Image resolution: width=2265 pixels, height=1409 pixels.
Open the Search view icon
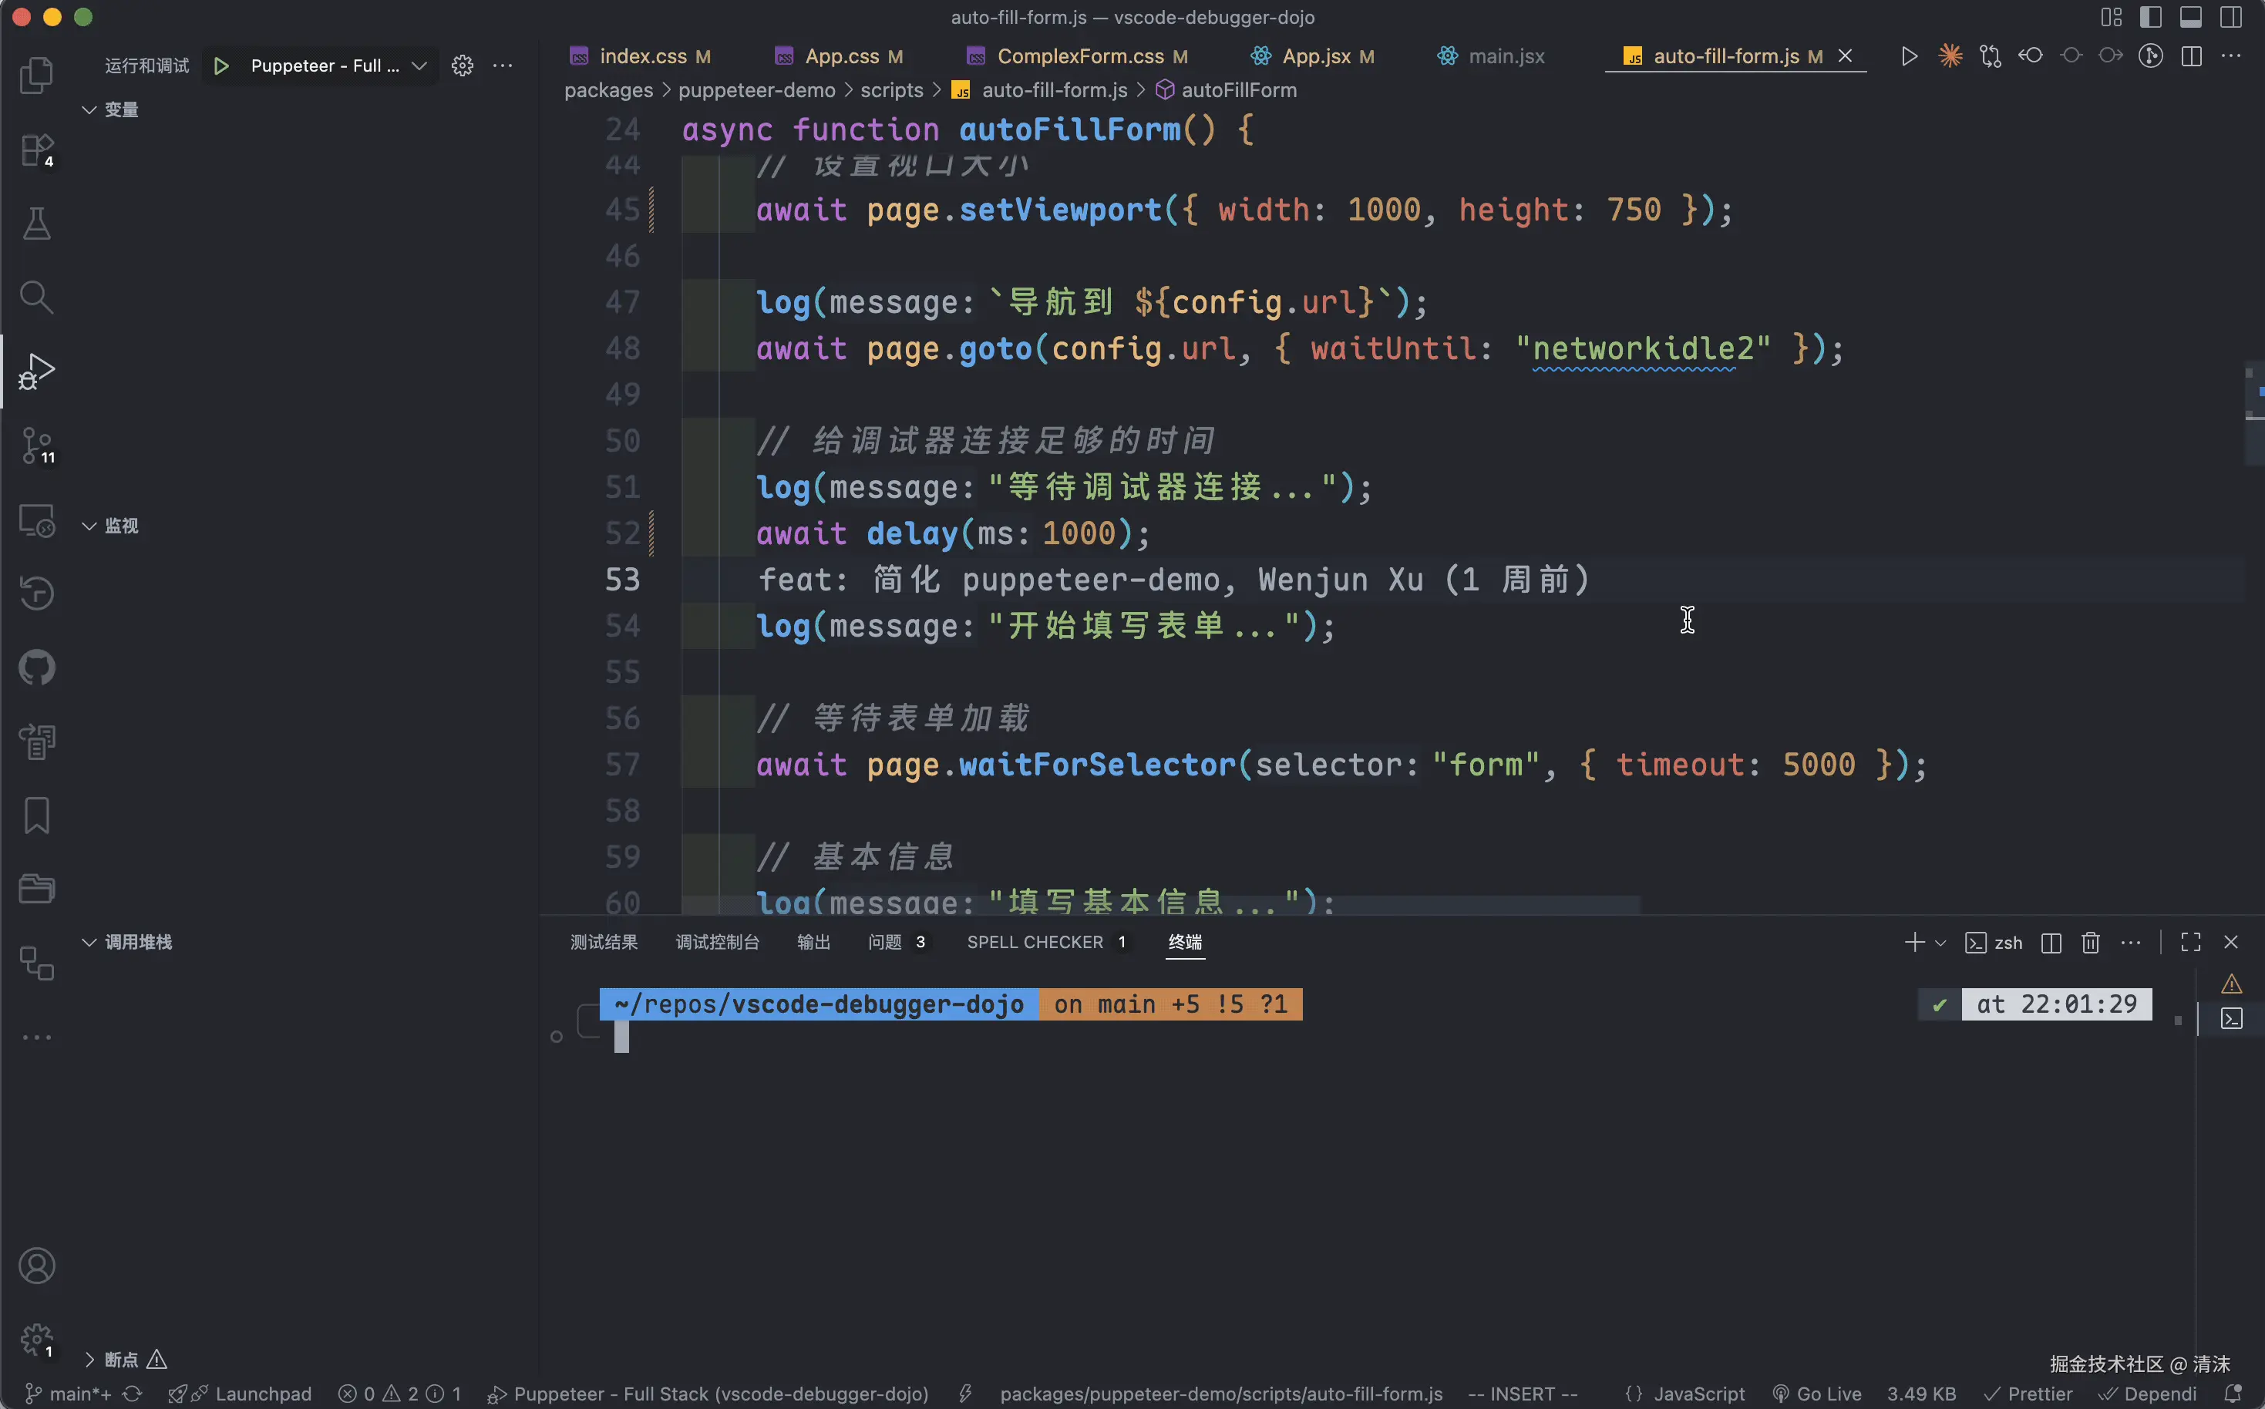click(x=36, y=298)
